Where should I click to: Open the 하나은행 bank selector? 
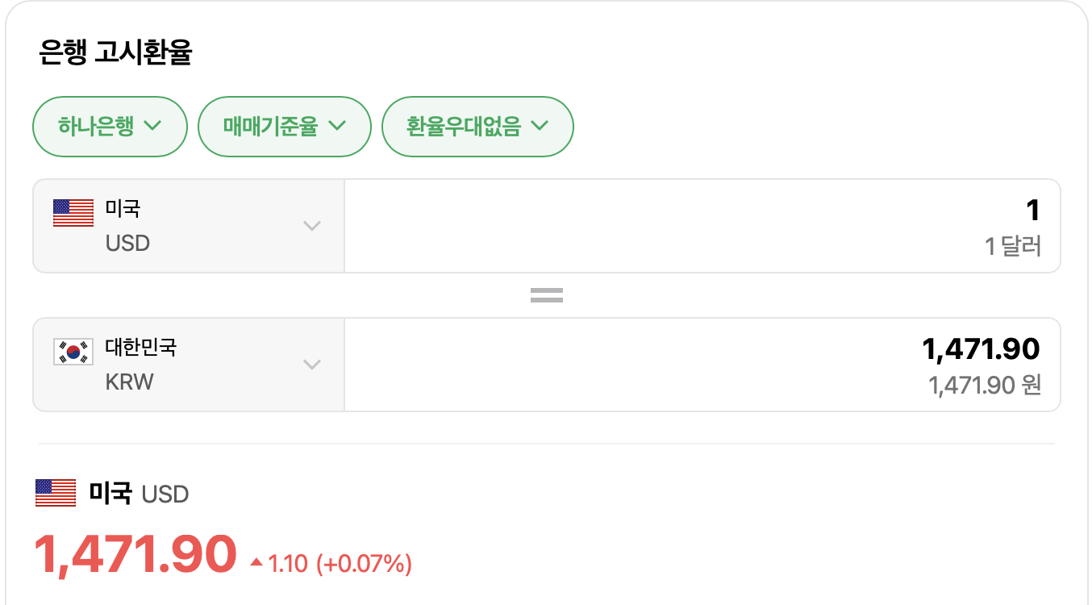click(x=109, y=126)
